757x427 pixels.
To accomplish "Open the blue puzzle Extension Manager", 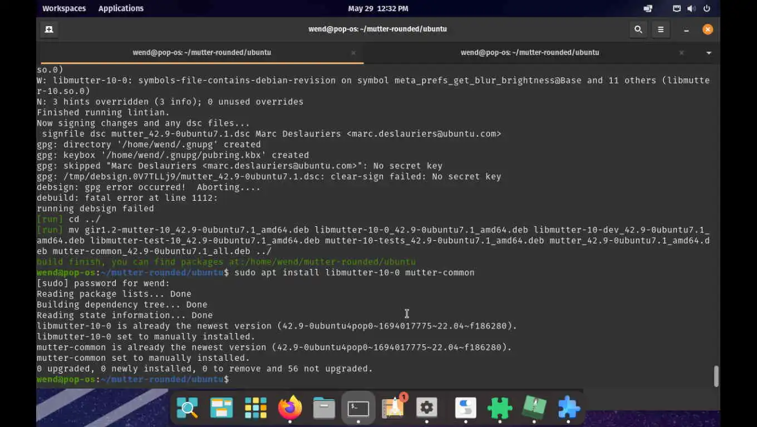I will click(569, 408).
